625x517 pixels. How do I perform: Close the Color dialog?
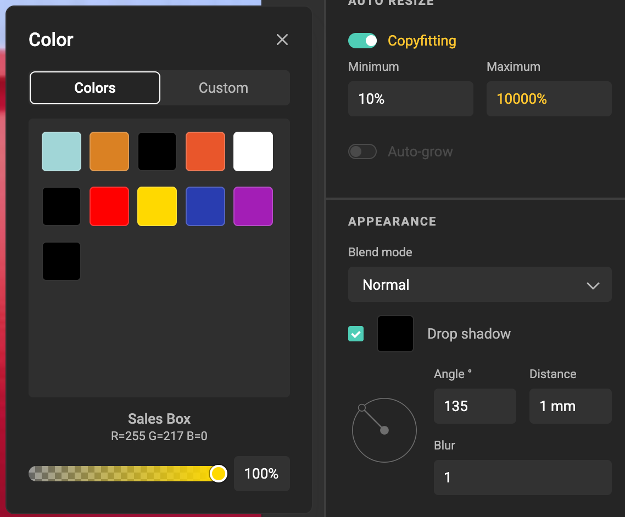coord(282,40)
